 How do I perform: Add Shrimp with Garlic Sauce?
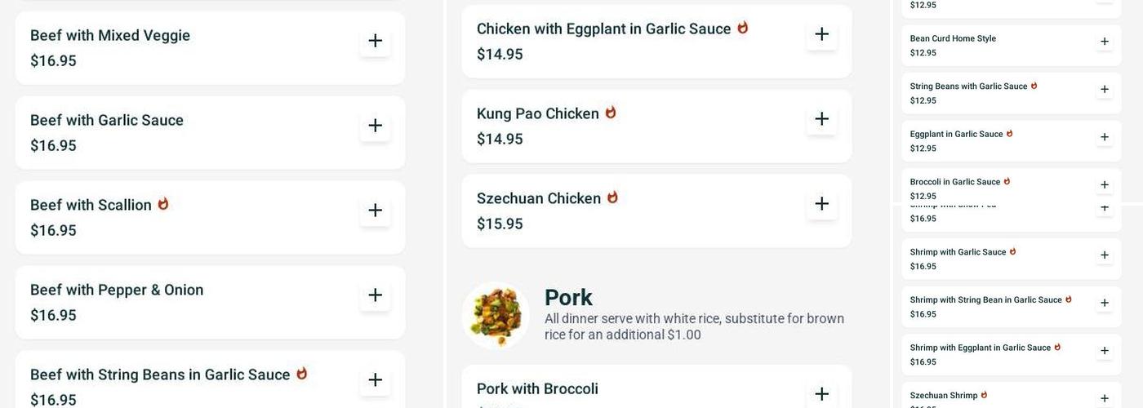1105,255
